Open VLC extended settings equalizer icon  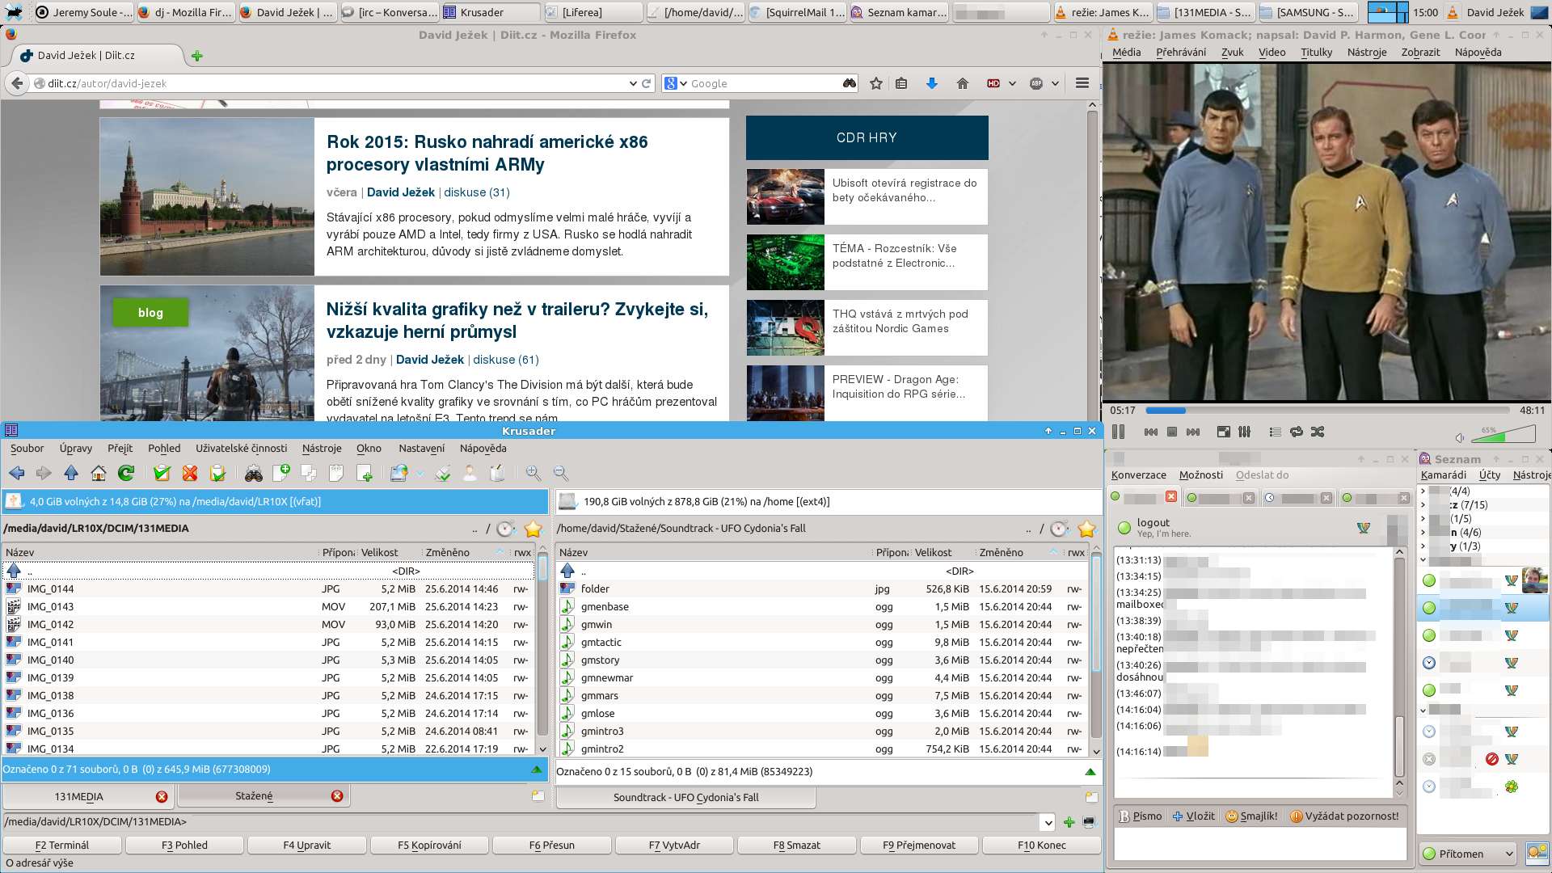click(1245, 432)
